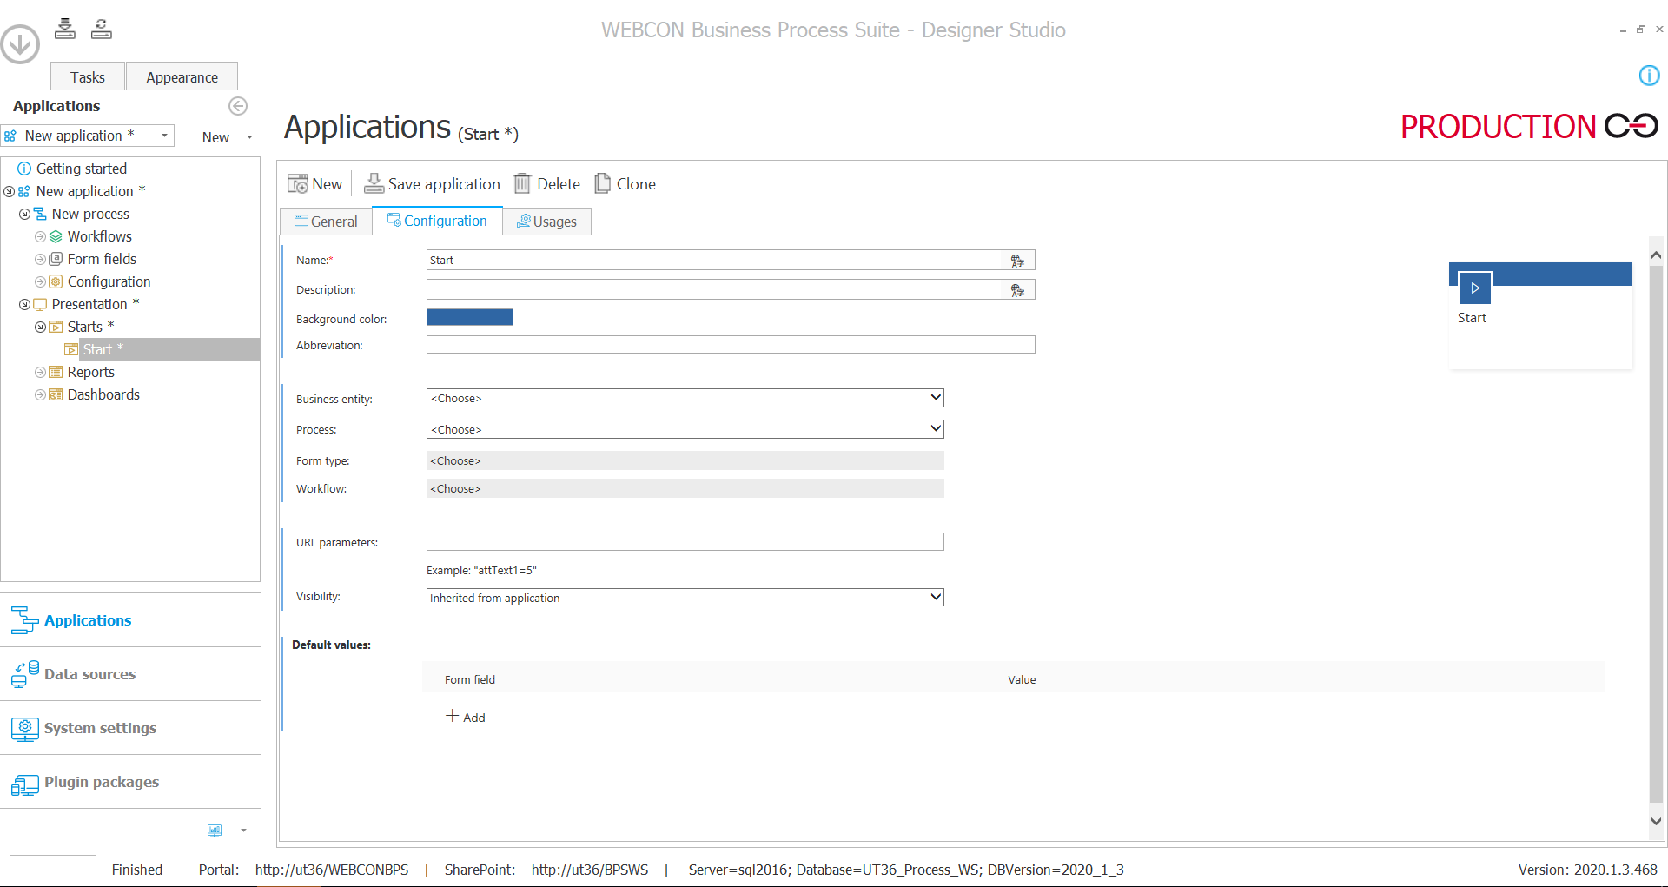Switch to the Appearance tab

[182, 77]
